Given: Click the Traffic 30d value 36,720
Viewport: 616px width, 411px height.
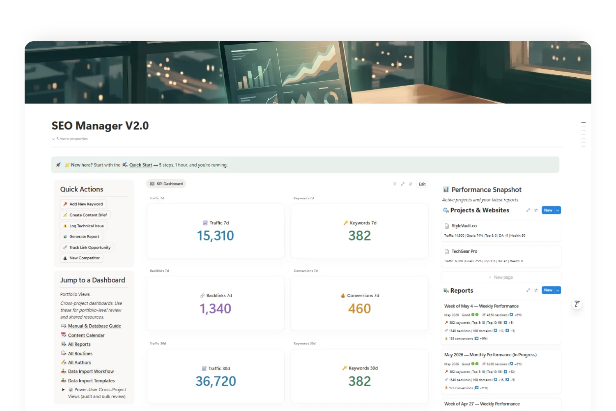Looking at the screenshot, I should (x=216, y=381).
